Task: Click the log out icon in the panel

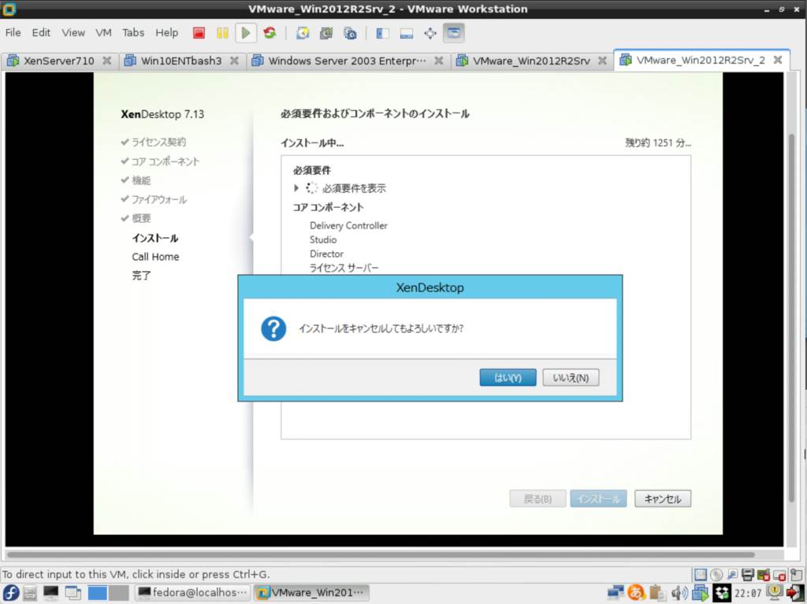Action: [x=796, y=593]
